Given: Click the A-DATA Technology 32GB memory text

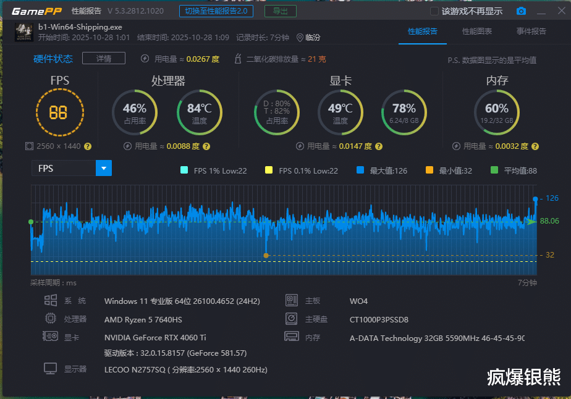Looking at the screenshot, I should 437,338.
